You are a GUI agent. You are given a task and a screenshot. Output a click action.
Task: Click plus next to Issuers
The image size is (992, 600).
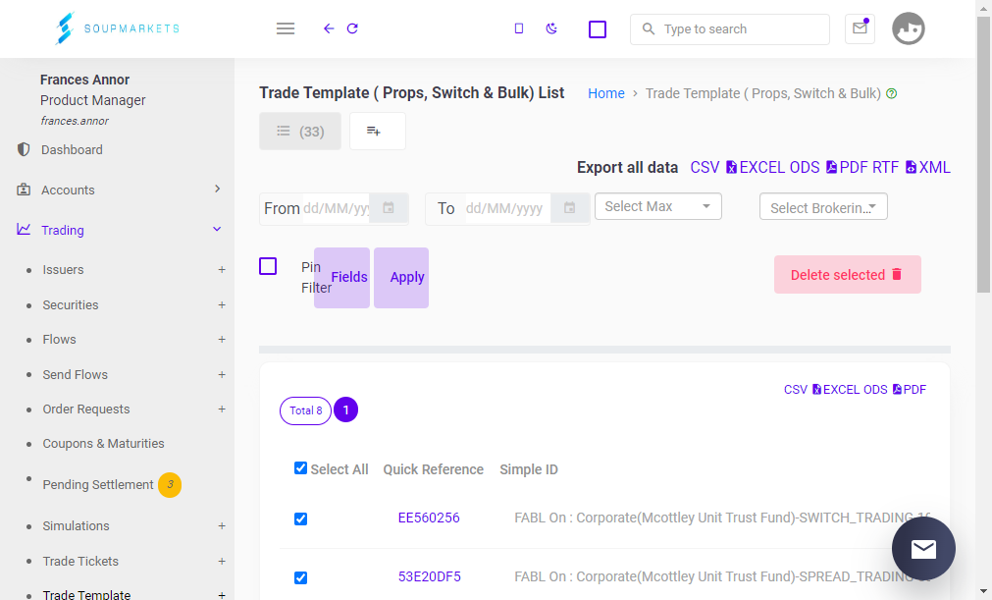[222, 270]
